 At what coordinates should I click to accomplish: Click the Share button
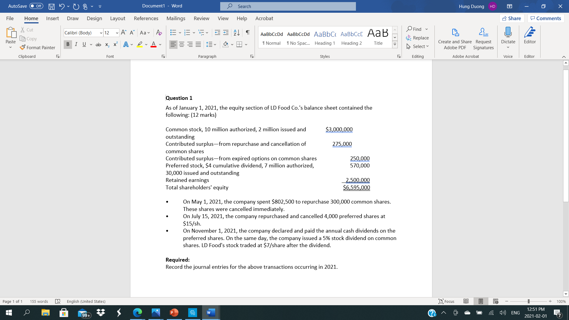point(512,18)
